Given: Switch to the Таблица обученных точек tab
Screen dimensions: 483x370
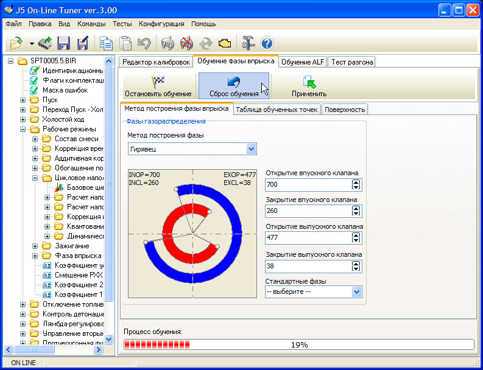Looking at the screenshot, I should pos(277,110).
